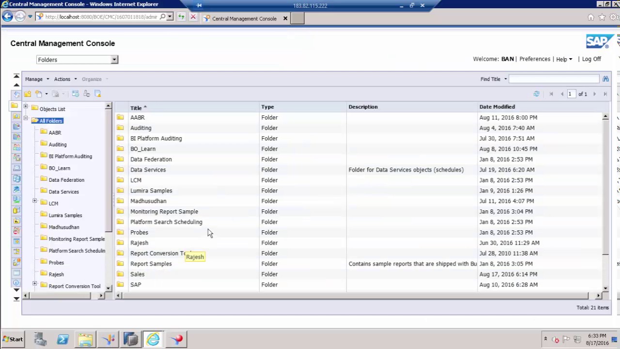Select the Central Management Console browser tab
Screen dimensions: 620x349
tap(245, 18)
